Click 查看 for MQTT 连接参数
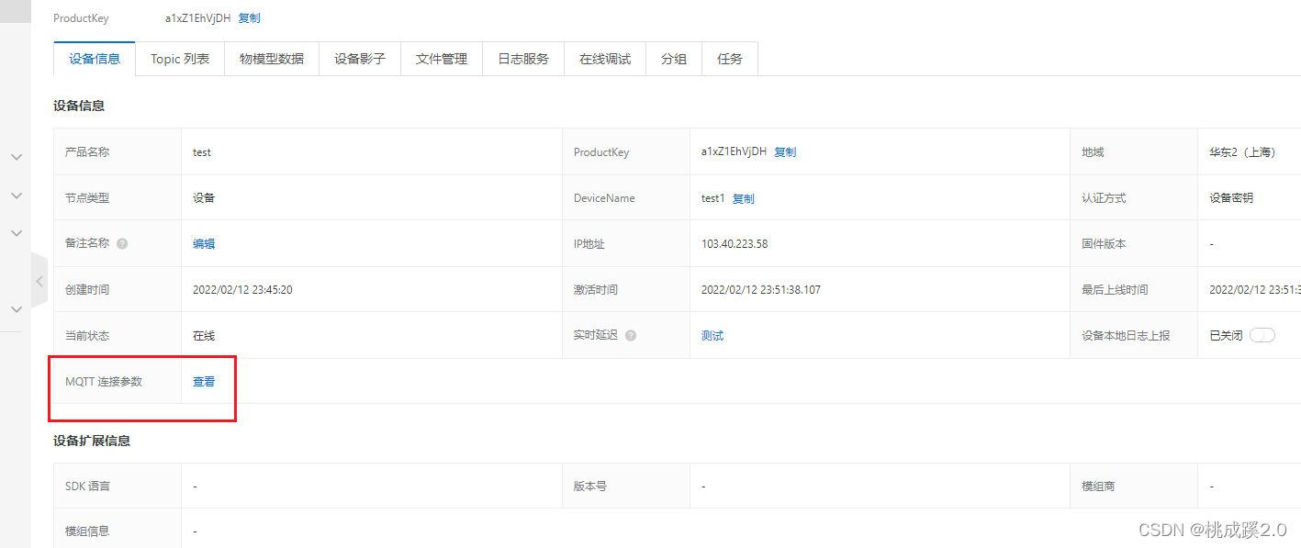1301x548 pixels. tap(204, 382)
